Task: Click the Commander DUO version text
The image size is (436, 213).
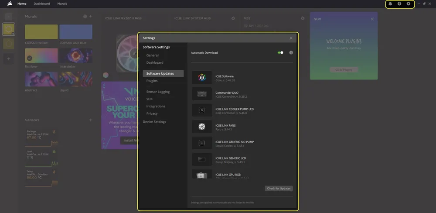Action: click(x=231, y=97)
